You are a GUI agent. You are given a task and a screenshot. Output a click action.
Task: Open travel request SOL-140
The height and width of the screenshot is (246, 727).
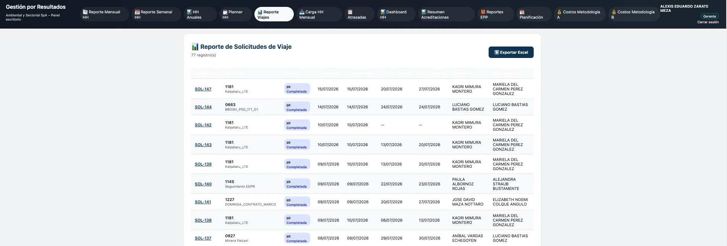click(203, 184)
